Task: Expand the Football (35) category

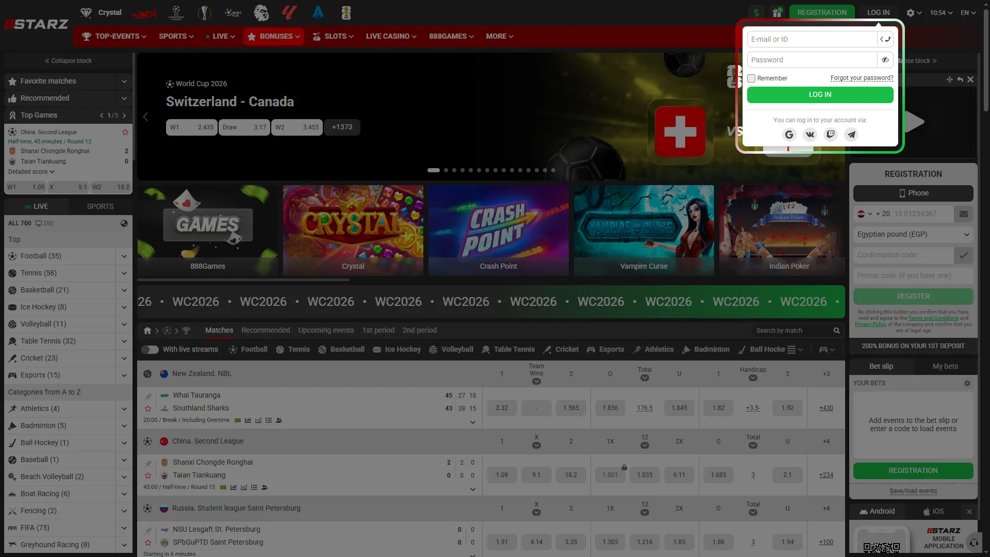Action: coord(124,256)
